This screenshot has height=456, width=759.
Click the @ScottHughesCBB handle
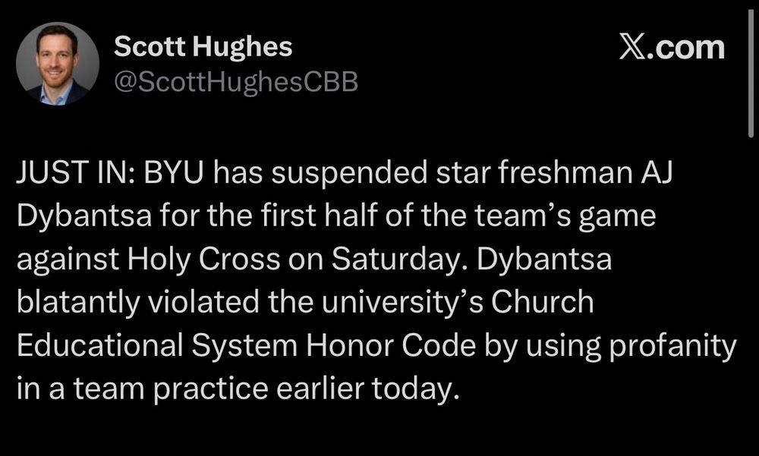click(235, 81)
